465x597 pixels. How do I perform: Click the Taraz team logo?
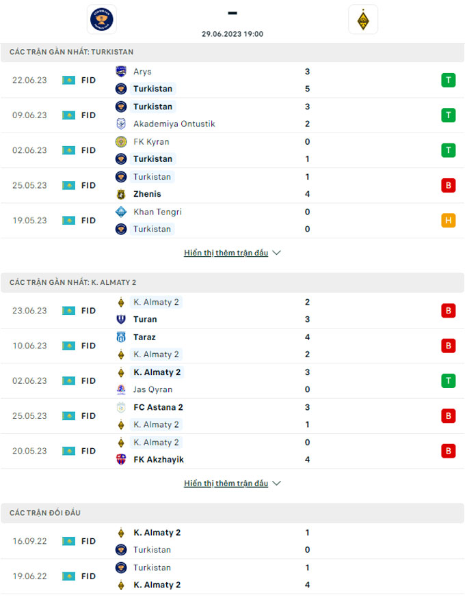coord(121,337)
